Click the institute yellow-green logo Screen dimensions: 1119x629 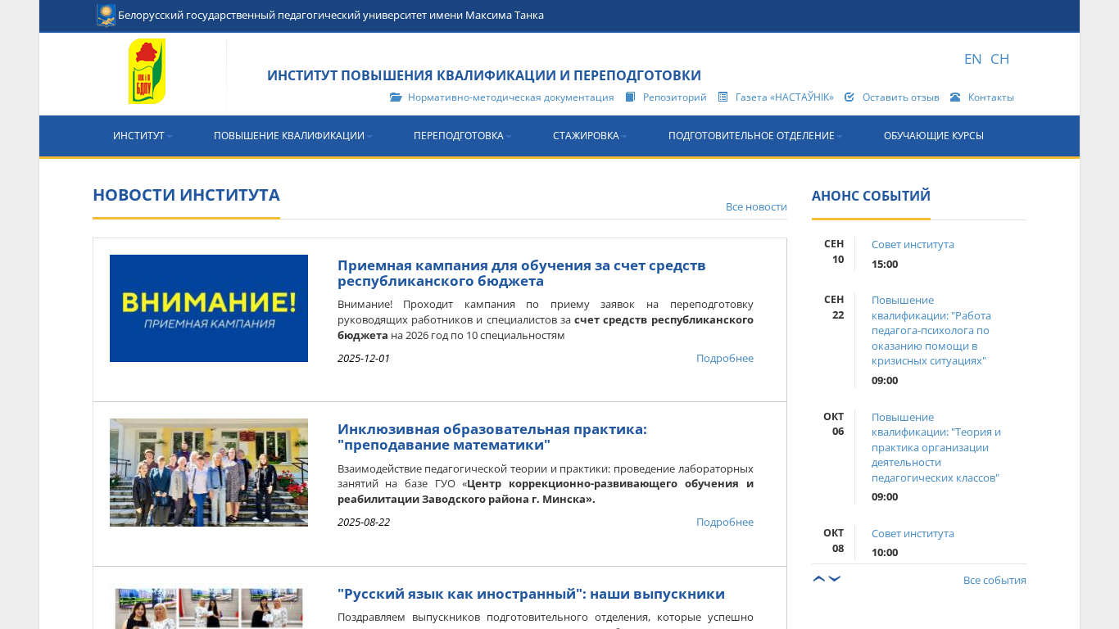[x=147, y=71]
